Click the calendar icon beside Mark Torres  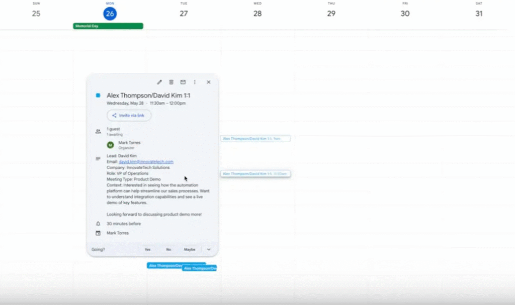(98, 233)
